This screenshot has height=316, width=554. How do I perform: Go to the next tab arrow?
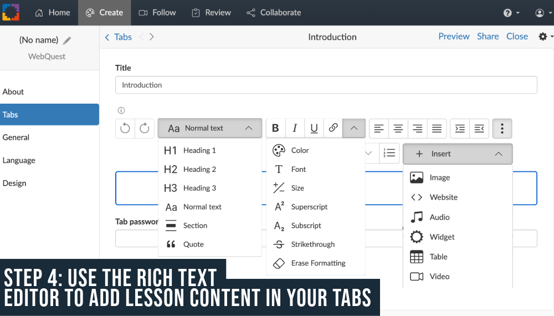point(152,37)
